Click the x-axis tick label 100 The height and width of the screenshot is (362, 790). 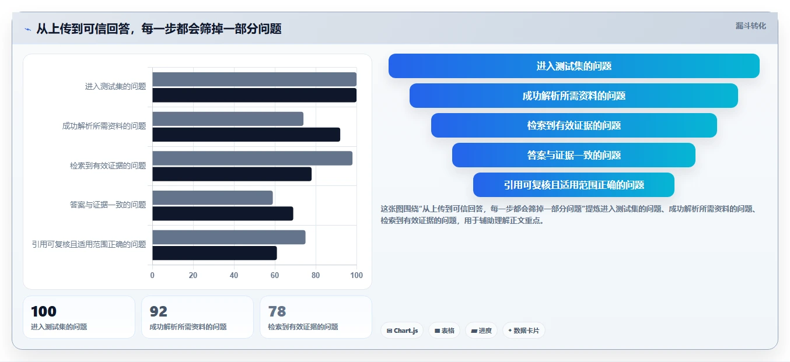coord(356,276)
